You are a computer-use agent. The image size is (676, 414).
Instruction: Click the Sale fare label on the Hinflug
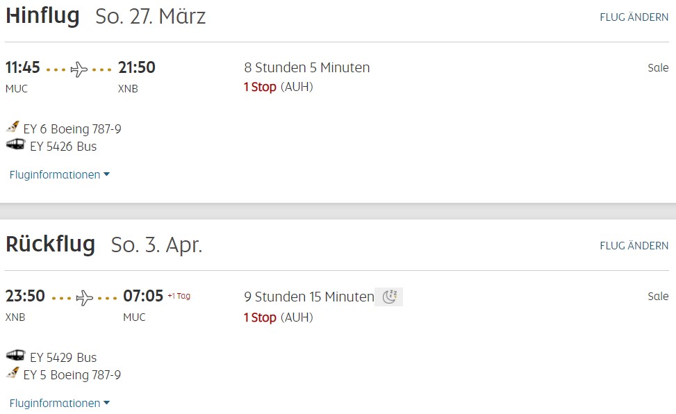coord(657,68)
